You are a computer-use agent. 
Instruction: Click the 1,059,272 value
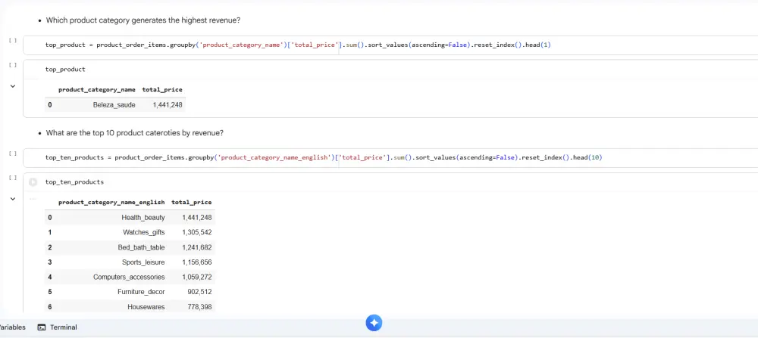click(197, 278)
